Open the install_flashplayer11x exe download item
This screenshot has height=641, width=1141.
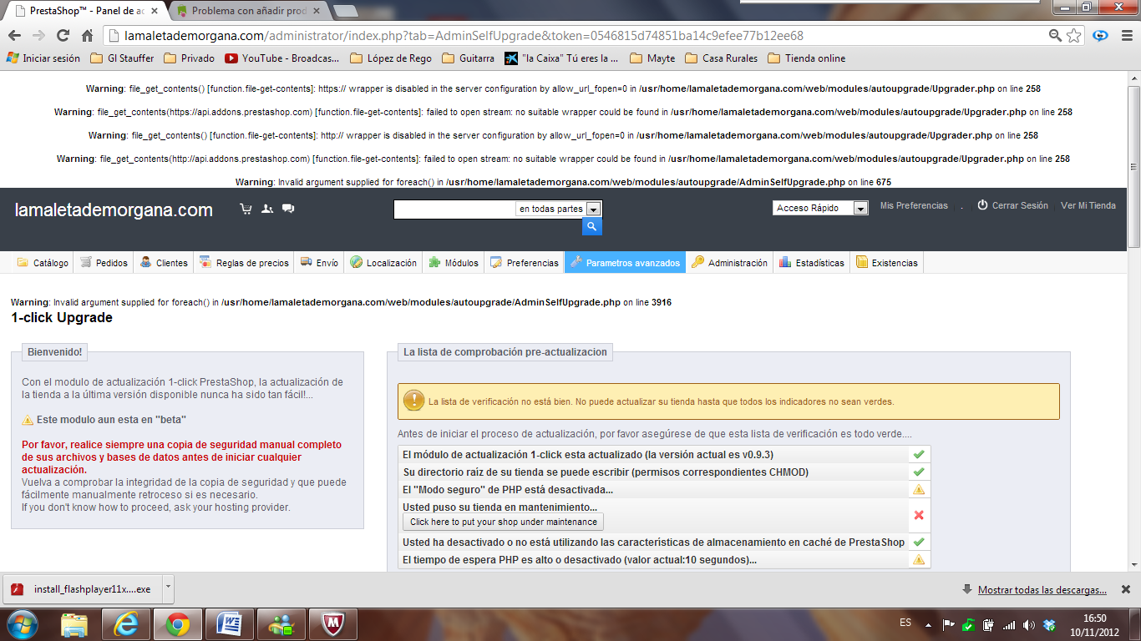coord(83,588)
